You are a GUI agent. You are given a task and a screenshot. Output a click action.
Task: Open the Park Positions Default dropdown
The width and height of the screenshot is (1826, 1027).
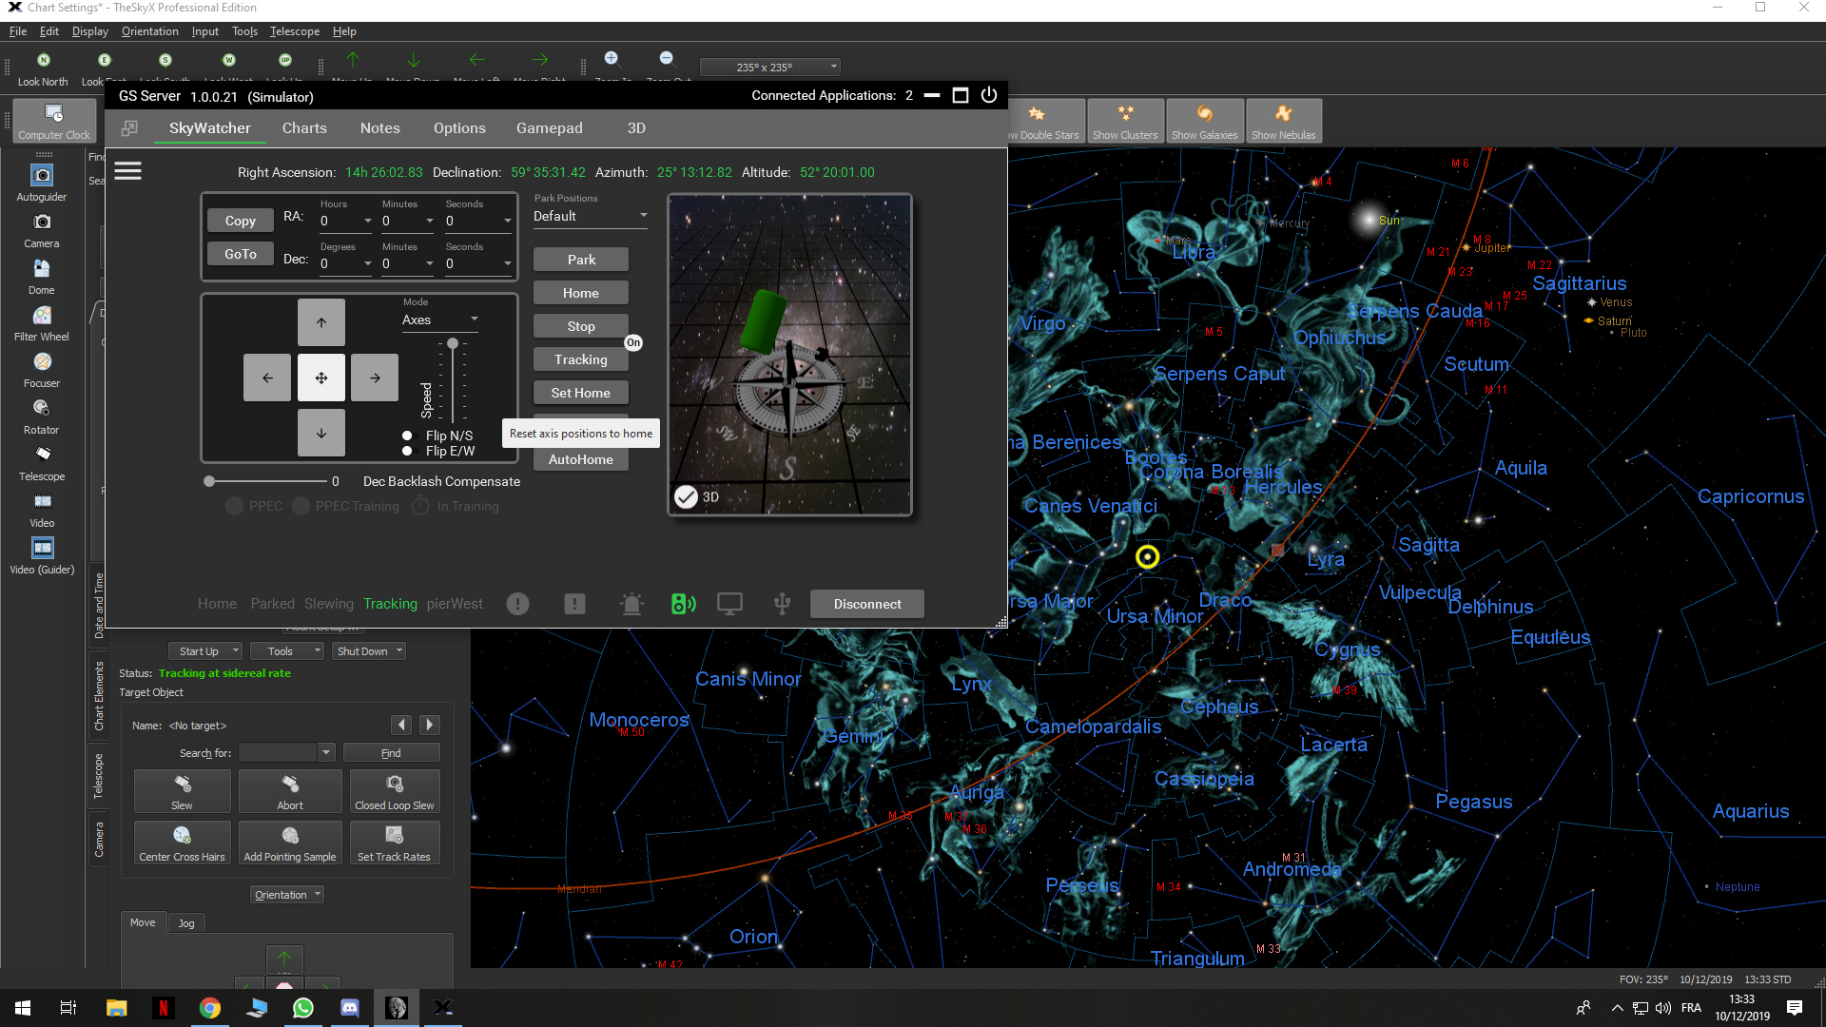tap(591, 216)
